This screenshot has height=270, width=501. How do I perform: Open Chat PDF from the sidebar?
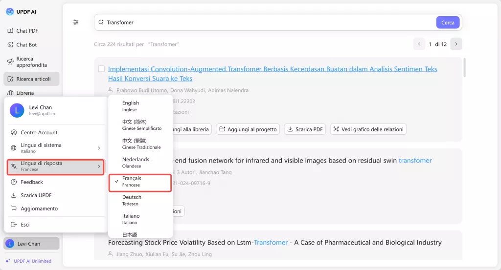(27, 31)
